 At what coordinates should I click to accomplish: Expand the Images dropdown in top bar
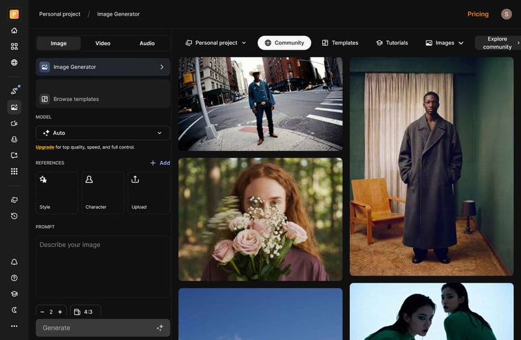pyautogui.click(x=445, y=43)
